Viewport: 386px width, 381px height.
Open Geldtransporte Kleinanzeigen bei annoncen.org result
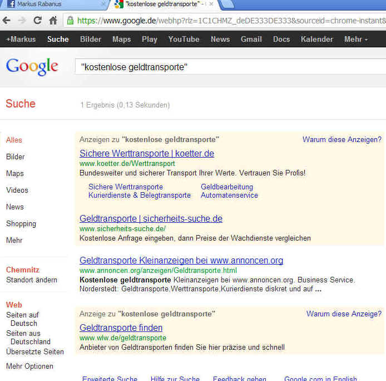point(181,260)
